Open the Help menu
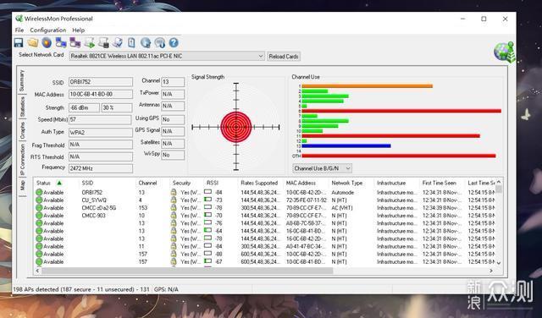This screenshot has height=318, width=542. tap(79, 30)
